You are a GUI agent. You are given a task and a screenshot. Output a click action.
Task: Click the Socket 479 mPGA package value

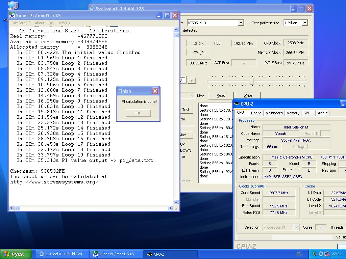[x=296, y=140]
